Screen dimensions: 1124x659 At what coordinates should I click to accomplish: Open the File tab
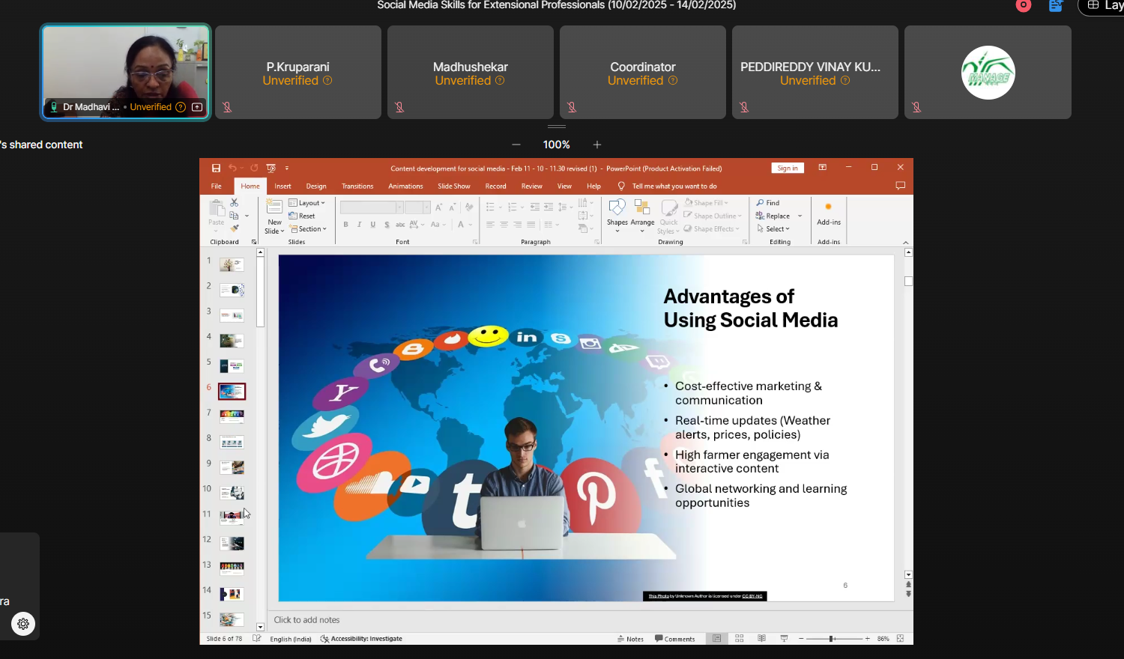pos(217,186)
